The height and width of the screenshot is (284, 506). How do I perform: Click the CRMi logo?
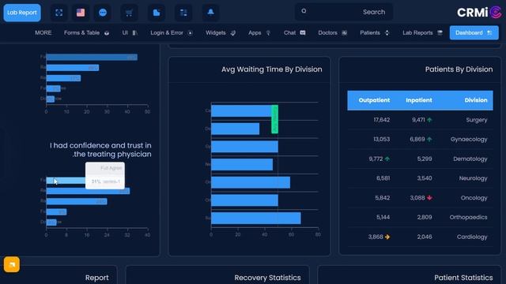[479, 13]
